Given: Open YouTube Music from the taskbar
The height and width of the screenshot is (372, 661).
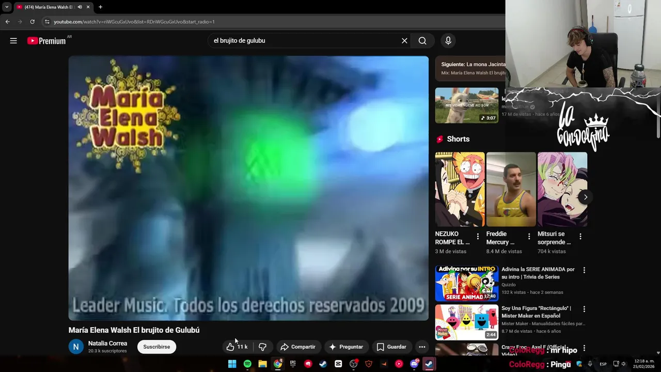Looking at the screenshot, I should [399, 364].
